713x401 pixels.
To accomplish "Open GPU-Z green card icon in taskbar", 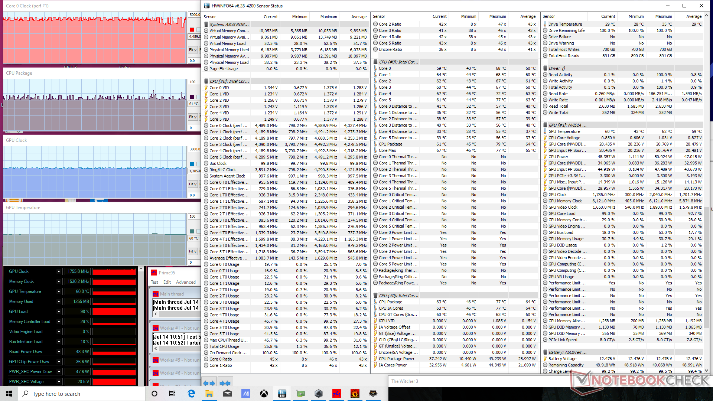I will (x=300, y=394).
